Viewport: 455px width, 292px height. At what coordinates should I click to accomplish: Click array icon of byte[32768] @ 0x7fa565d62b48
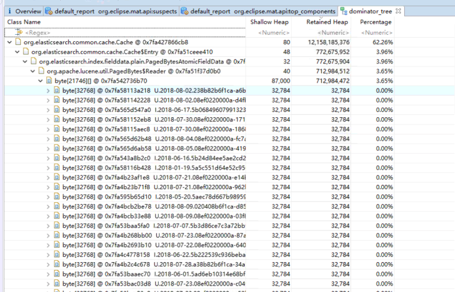pyautogui.click(x=57, y=139)
